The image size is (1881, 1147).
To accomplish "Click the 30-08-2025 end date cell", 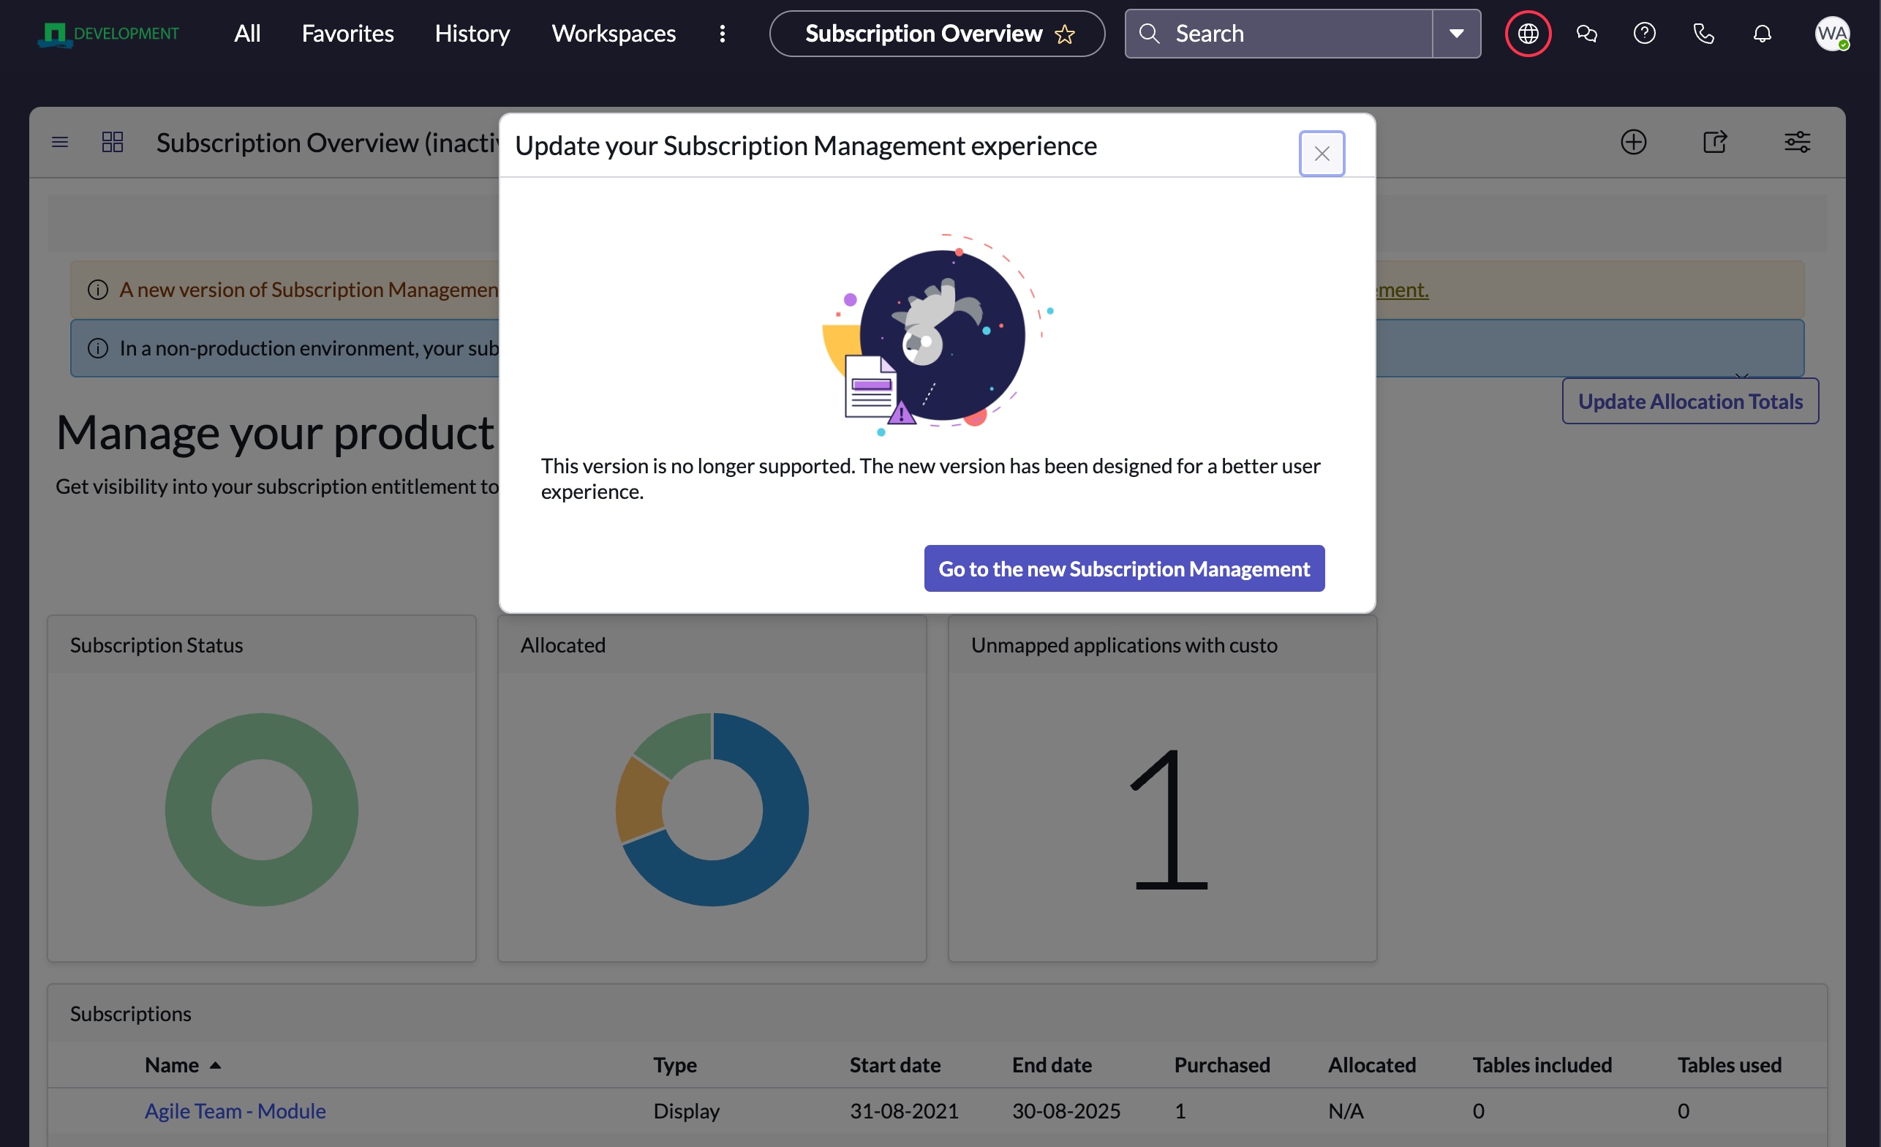I will (1066, 1110).
